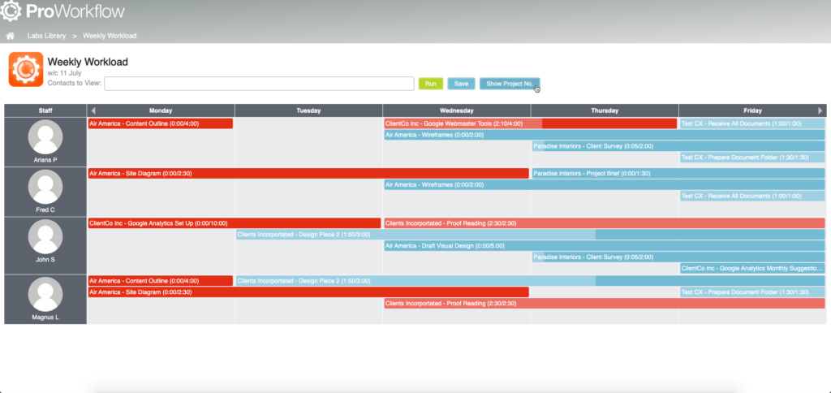
Task: Open John S's avatar
Action: coord(45,237)
